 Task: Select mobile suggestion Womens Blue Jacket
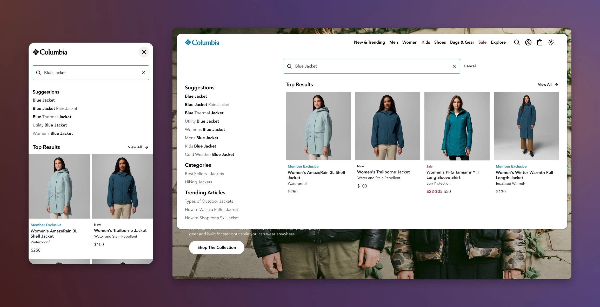click(x=52, y=134)
